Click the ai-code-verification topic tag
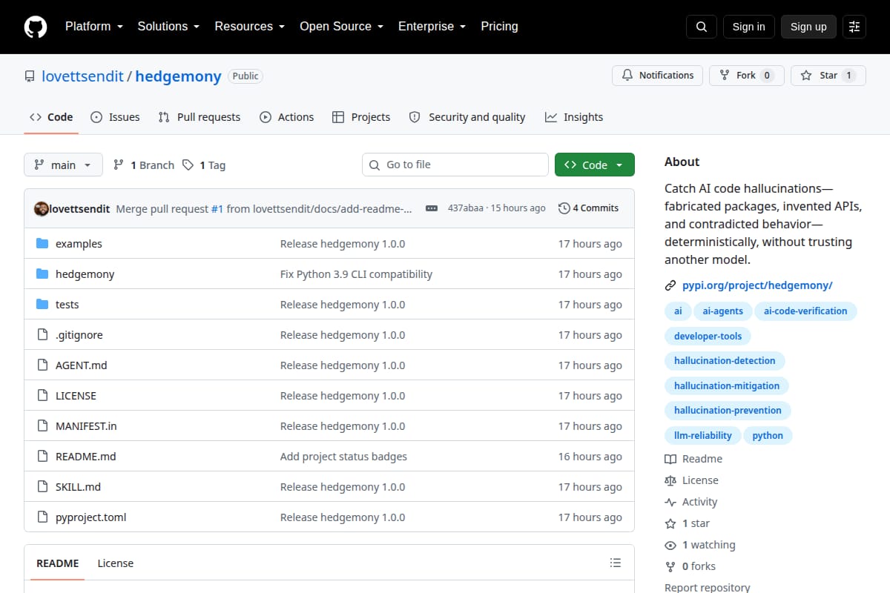Viewport: 890px width, 593px height. 805,311
